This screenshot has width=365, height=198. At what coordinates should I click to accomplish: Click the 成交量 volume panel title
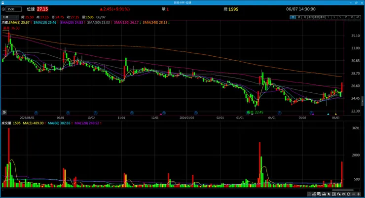click(6, 123)
